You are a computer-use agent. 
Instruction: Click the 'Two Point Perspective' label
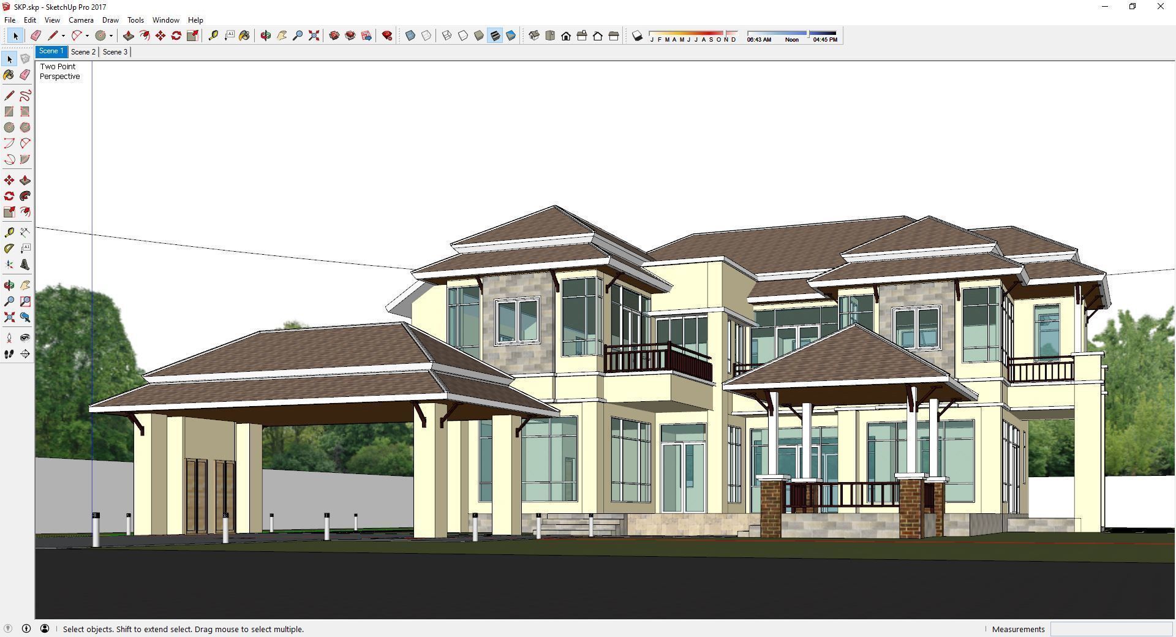60,71
